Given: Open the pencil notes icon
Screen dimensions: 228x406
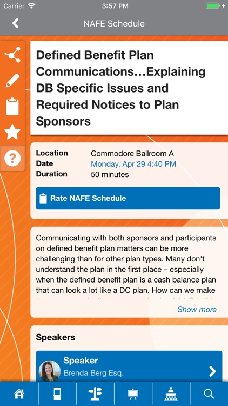Looking at the screenshot, I should [12, 80].
